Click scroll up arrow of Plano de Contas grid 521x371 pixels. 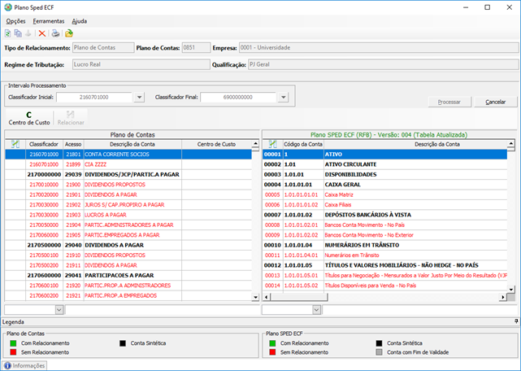255,144
